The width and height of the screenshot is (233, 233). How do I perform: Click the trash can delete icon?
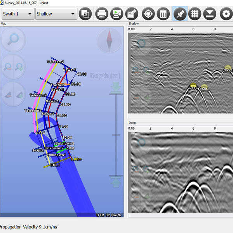(x=163, y=14)
